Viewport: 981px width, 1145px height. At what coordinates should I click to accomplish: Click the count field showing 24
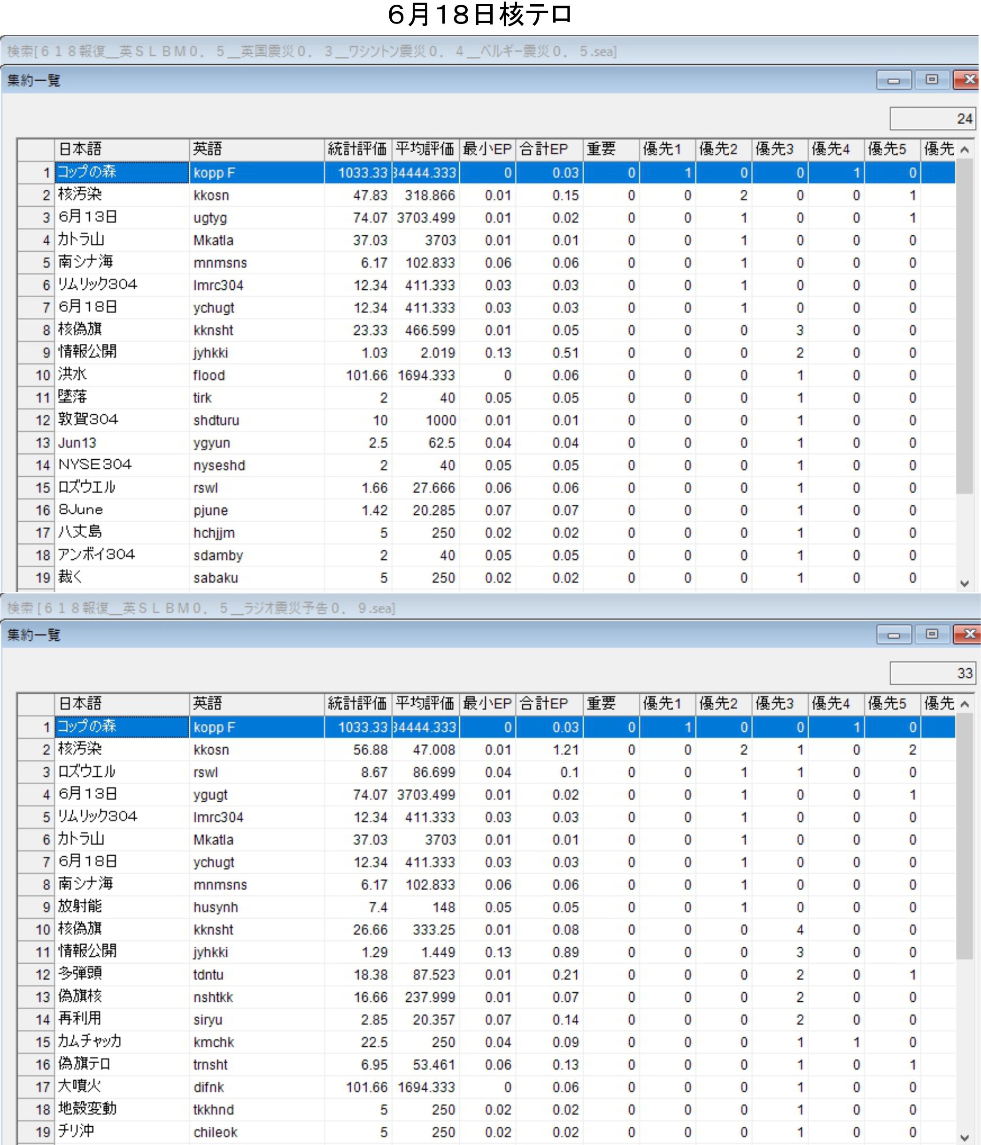932,118
